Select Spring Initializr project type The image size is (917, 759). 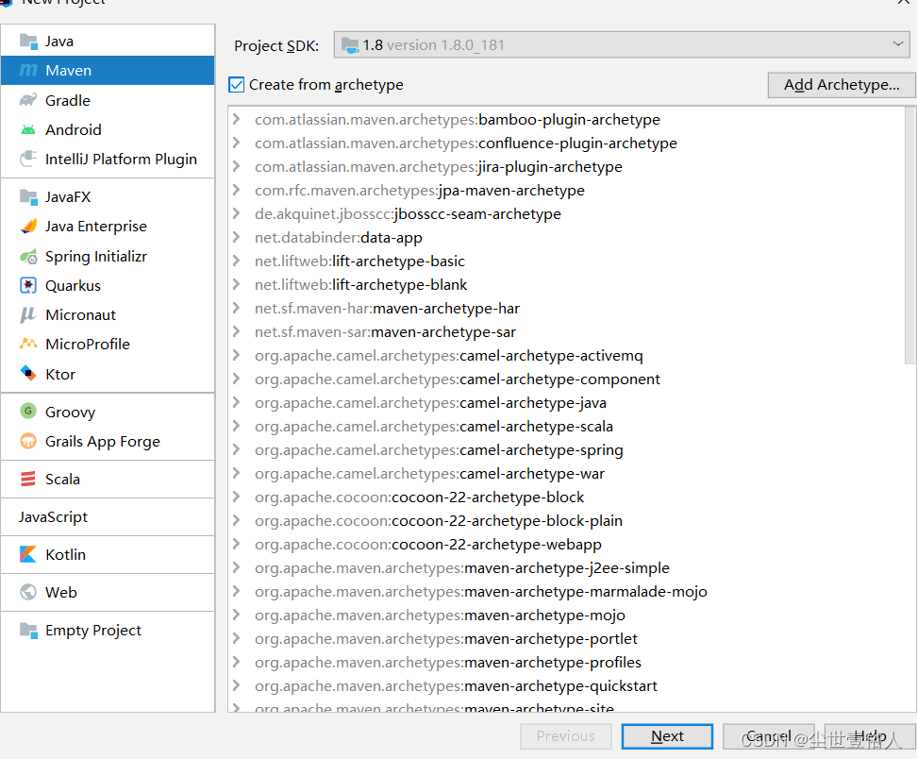pyautogui.click(x=108, y=257)
